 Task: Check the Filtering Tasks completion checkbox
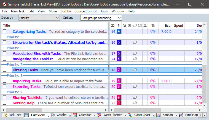pyautogui.click(x=4, y=70)
